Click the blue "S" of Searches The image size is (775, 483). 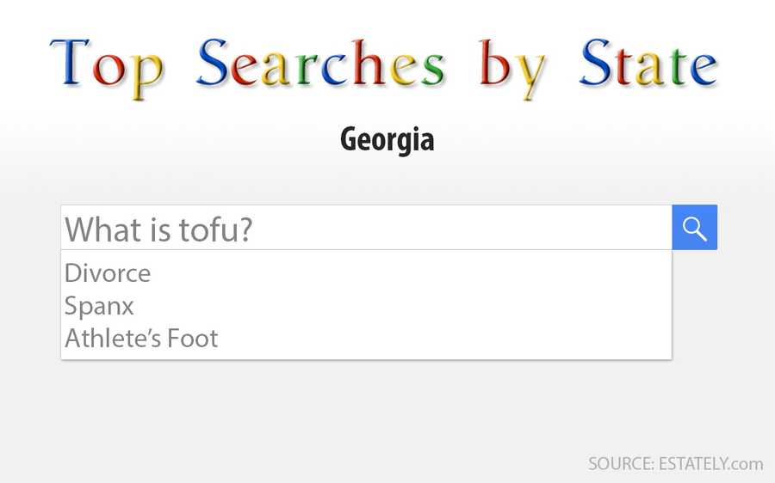(213, 63)
